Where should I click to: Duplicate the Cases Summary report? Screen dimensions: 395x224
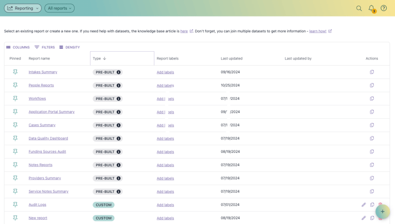pos(372,125)
